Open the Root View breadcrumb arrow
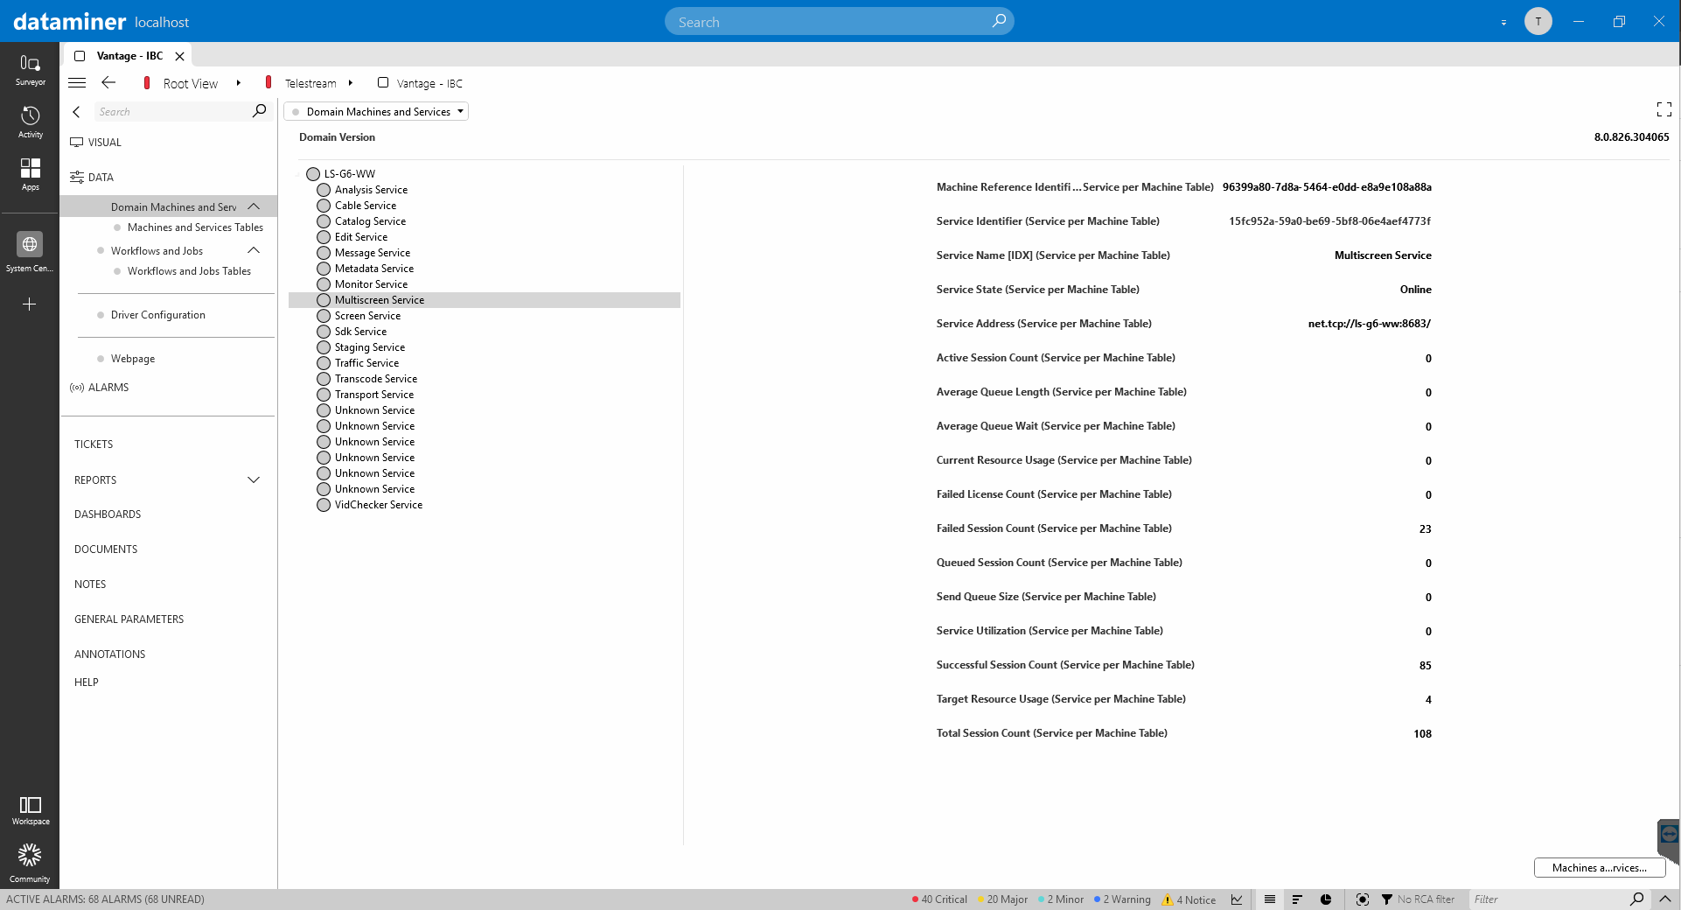The image size is (1681, 910). 238,83
